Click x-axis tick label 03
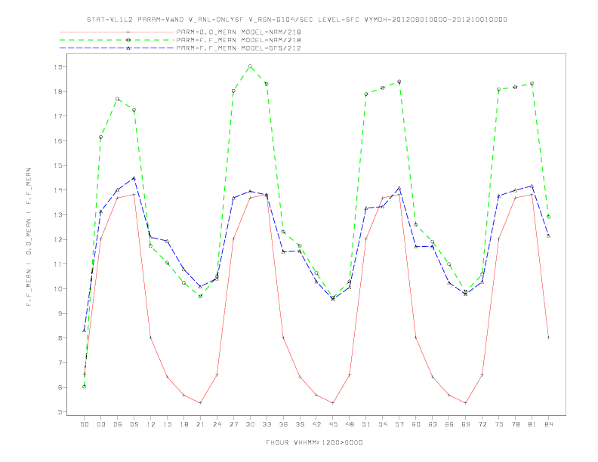Viewport: 598px width, 462px height. click(101, 424)
